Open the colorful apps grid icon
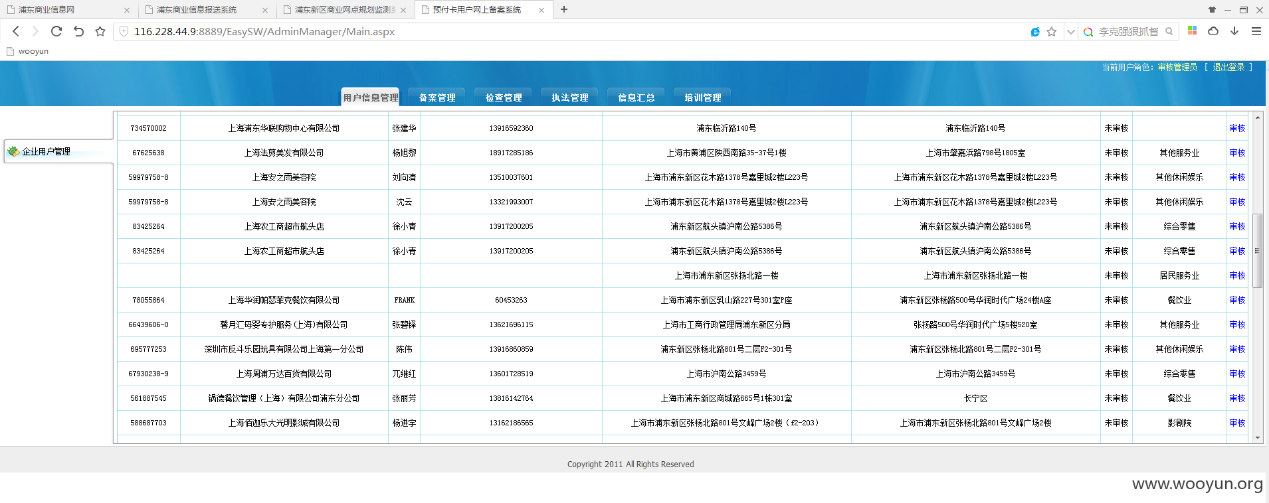Screen dimensions: 1269x503 1192,31
